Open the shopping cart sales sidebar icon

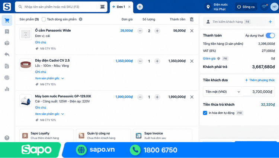click(x=7, y=20)
